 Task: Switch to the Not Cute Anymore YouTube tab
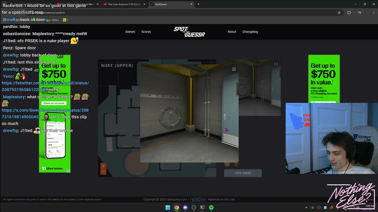[124, 4]
